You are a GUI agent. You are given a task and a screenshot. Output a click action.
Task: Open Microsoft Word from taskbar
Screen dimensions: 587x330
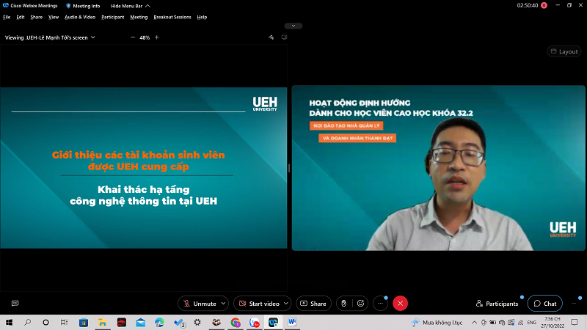tap(292, 322)
